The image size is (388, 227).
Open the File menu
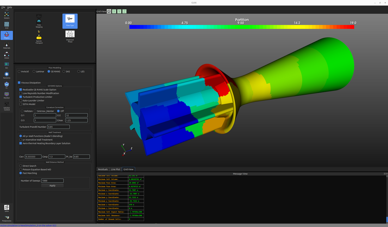coord(3,7)
